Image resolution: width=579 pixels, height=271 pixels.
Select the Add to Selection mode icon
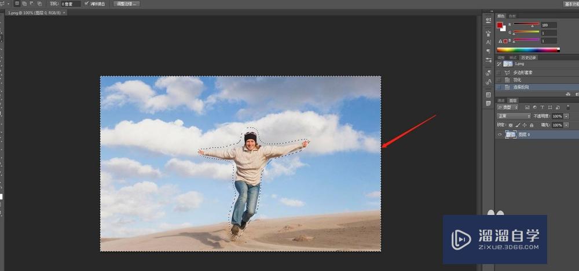pyautogui.click(x=24, y=3)
